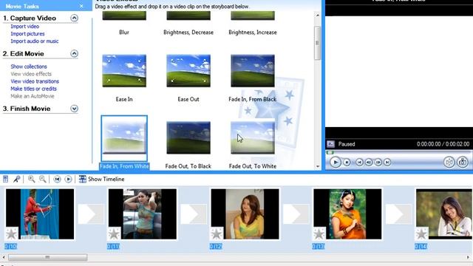The image size is (473, 266).
Task: Click Zoom Timeline Out magnifier
Action: 43,179
